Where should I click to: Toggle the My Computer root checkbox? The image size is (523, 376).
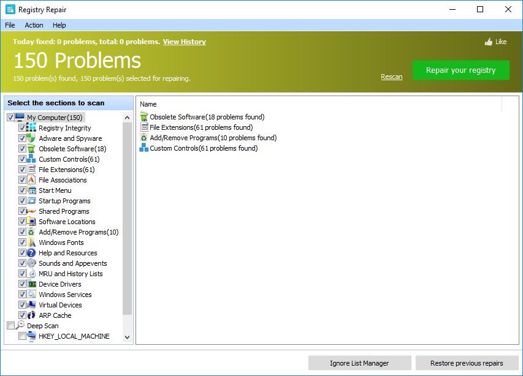10,118
